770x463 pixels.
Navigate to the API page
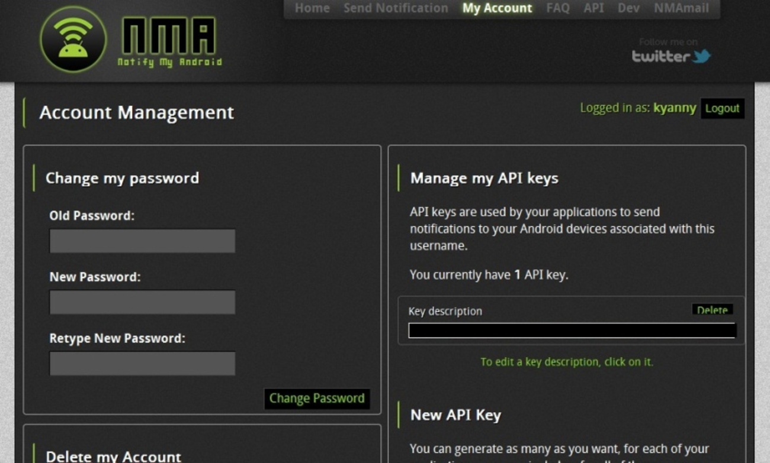[593, 8]
